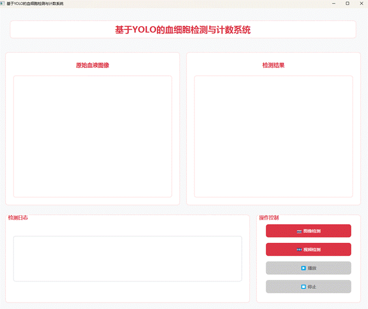Viewport: 368px width, 309px height.
Task: Click the 原始血液图像 image display area
Action: point(93,136)
